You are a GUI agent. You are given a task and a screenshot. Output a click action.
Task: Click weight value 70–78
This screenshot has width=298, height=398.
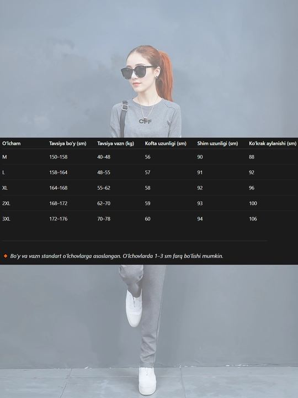coord(104,219)
